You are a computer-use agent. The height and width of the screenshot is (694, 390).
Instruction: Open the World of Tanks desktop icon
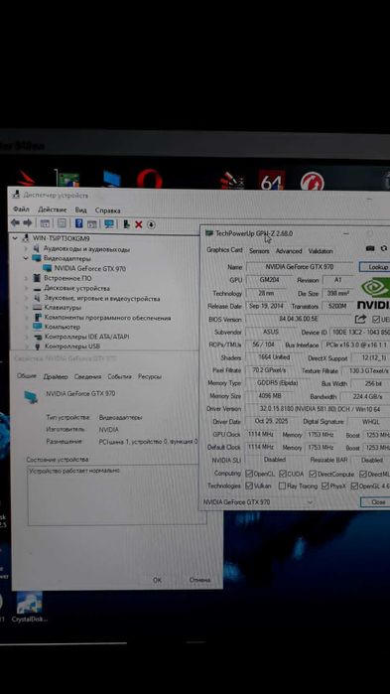[313, 181]
